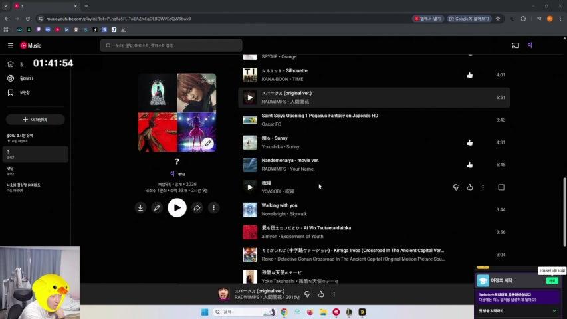The image size is (567, 319).
Task: Open the Explore section in the sidebar
Action: pos(11,78)
